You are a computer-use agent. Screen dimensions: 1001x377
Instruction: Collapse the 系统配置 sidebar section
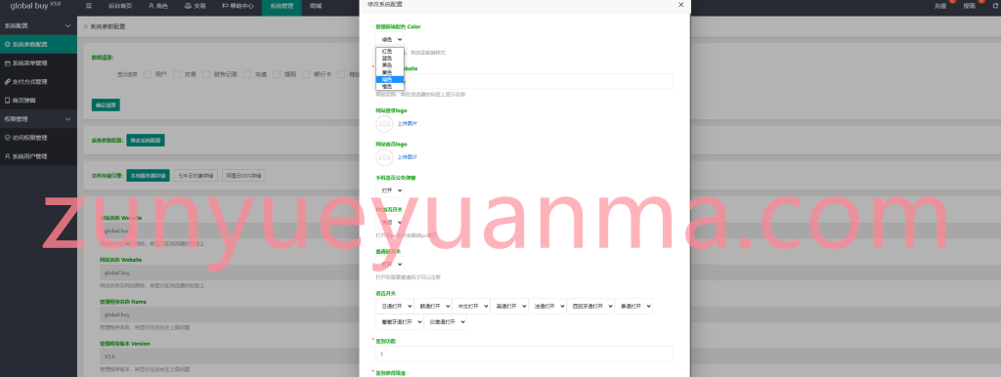pyautogui.click(x=68, y=26)
